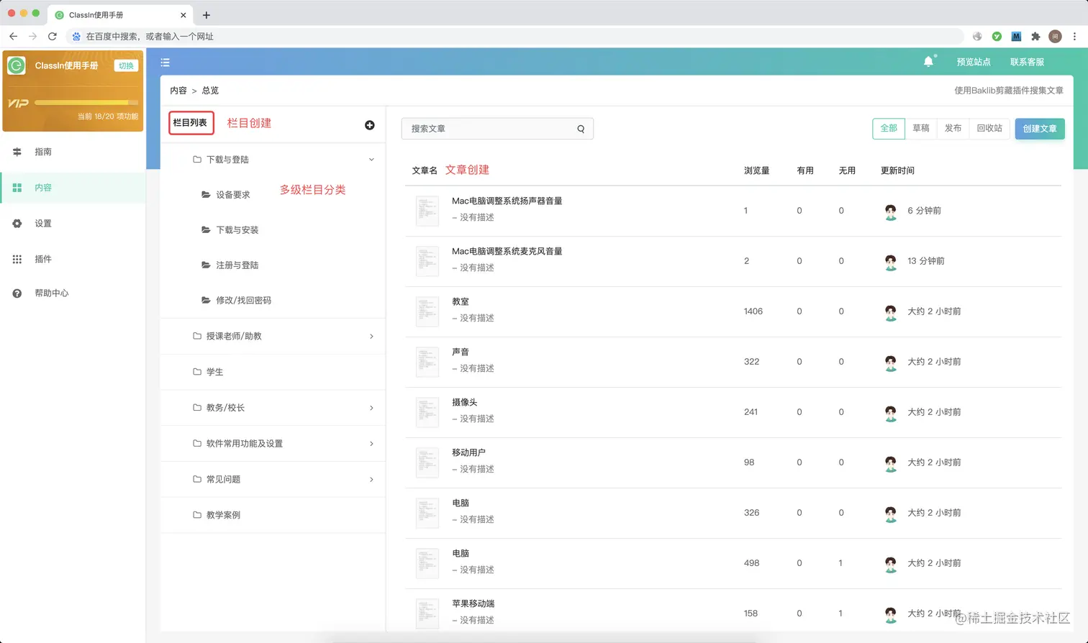The image size is (1088, 643).
Task: Open article Mac电脑调整系统麦克风音量
Action: [507, 251]
